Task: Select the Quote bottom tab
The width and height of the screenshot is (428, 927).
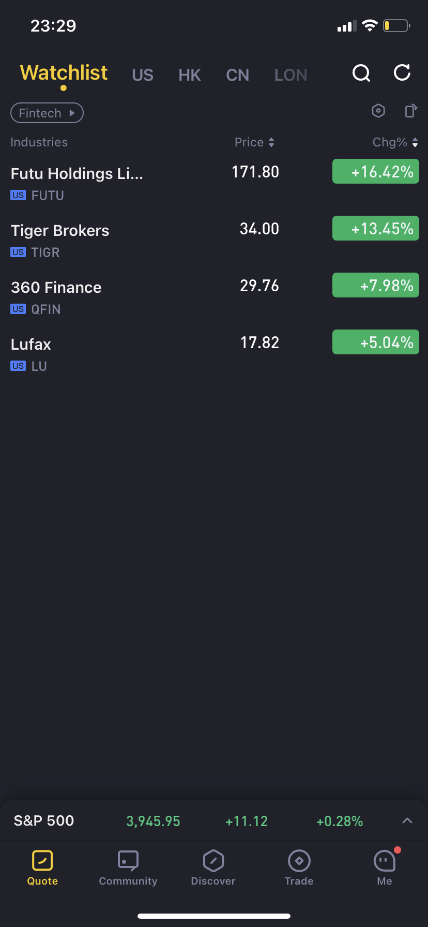Action: (x=42, y=868)
